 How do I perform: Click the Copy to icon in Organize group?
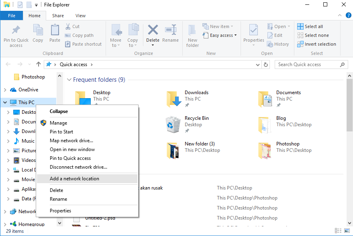pos(133,29)
